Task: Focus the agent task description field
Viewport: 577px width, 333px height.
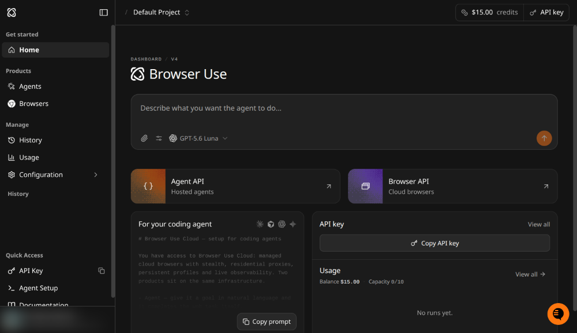Action: 344,108
